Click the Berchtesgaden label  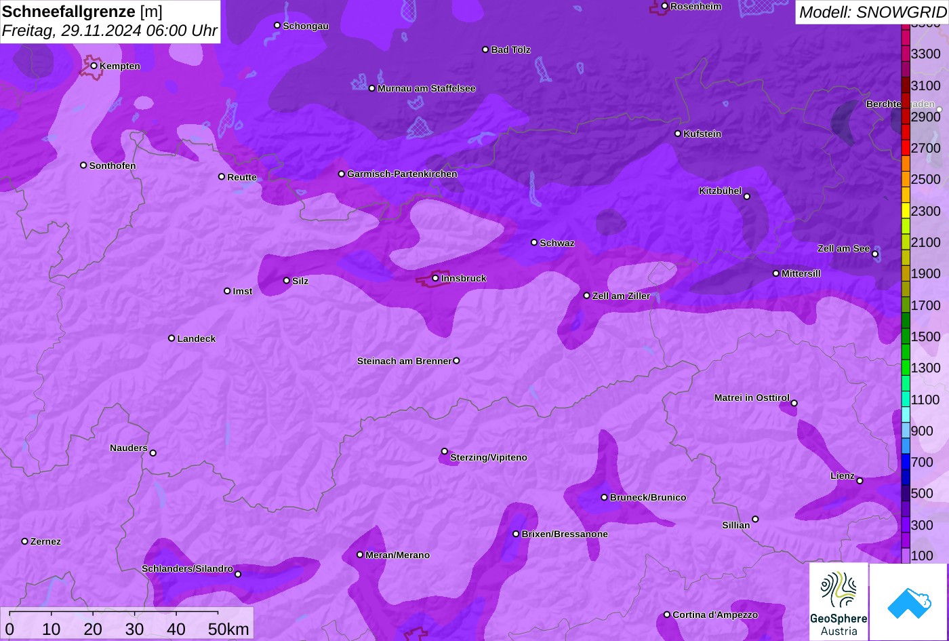900,104
